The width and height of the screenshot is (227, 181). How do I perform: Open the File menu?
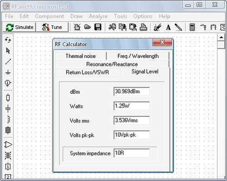(x=9, y=16)
